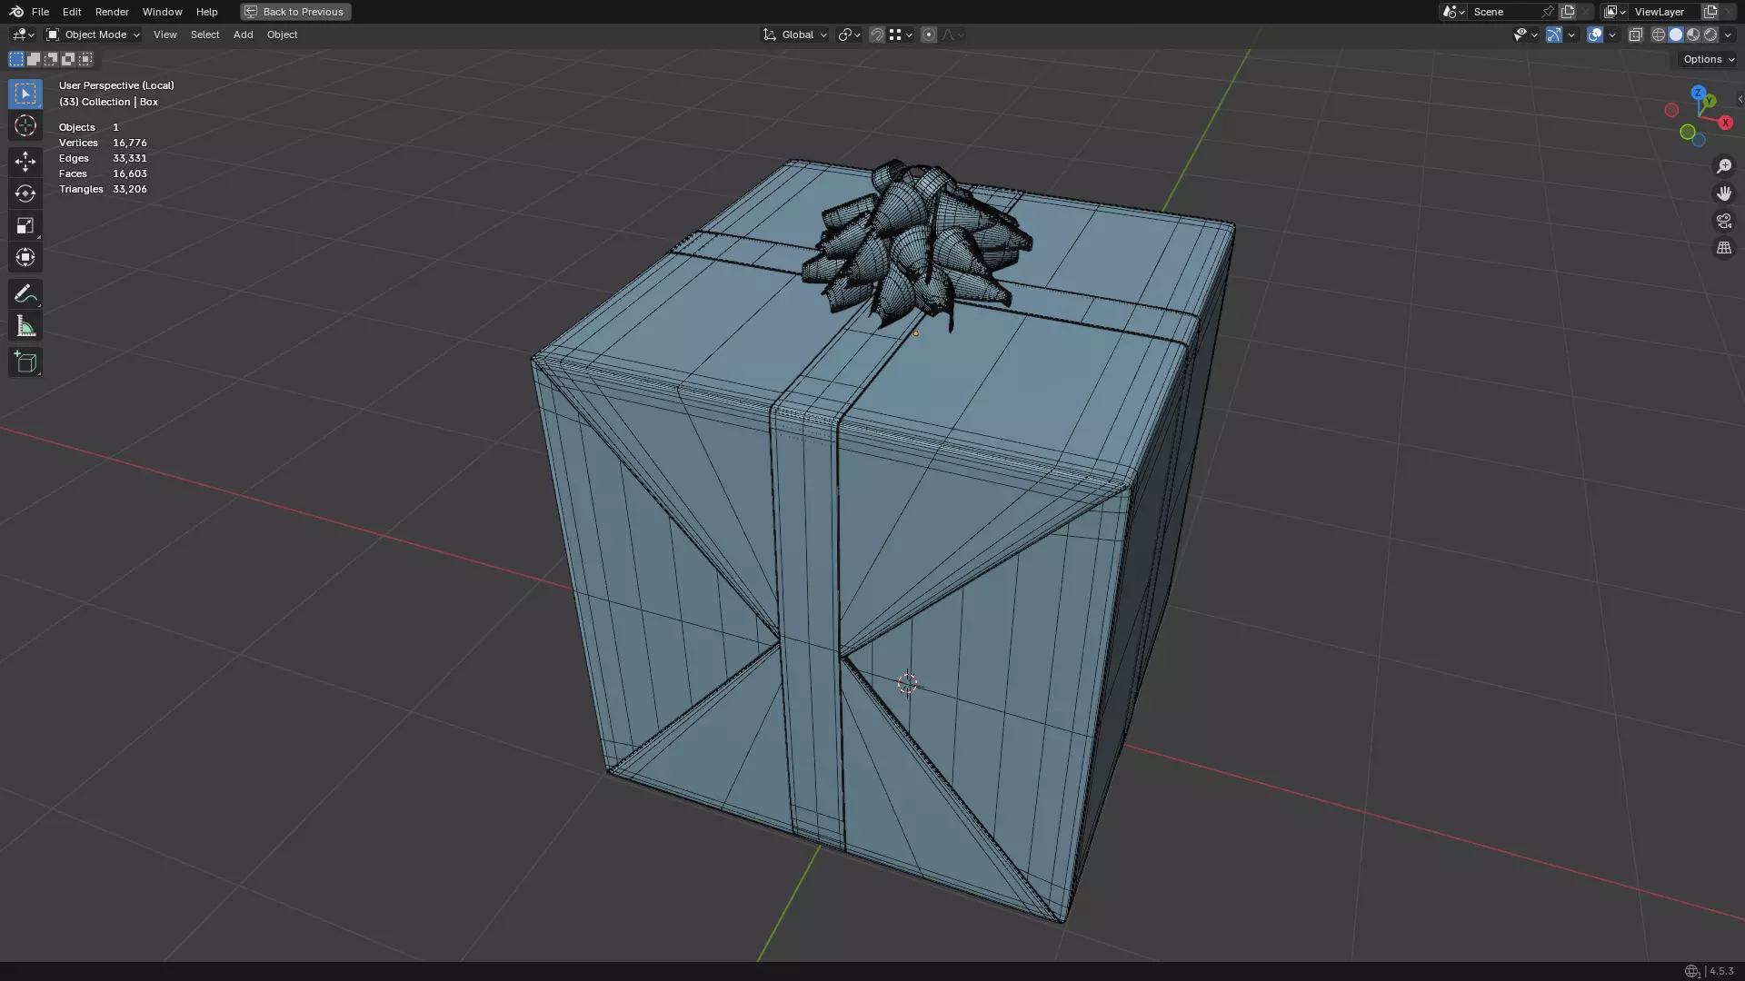The image size is (1745, 981).
Task: Click the ViewLayer name field
Action: tap(1663, 12)
